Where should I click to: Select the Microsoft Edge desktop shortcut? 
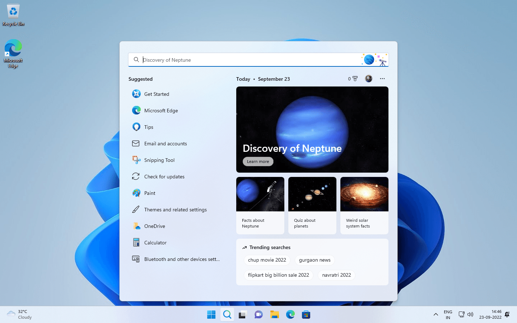[x=13, y=53]
